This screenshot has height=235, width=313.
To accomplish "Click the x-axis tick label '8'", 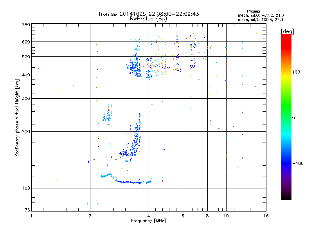I will pos(207,216).
